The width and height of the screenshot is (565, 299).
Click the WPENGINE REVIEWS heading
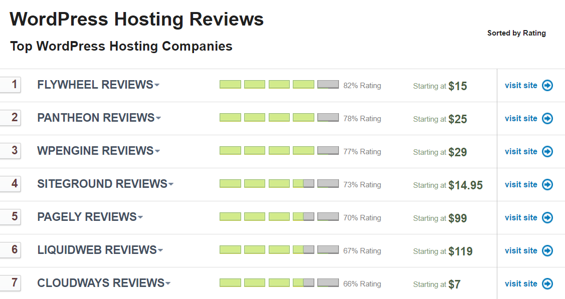[x=95, y=151]
